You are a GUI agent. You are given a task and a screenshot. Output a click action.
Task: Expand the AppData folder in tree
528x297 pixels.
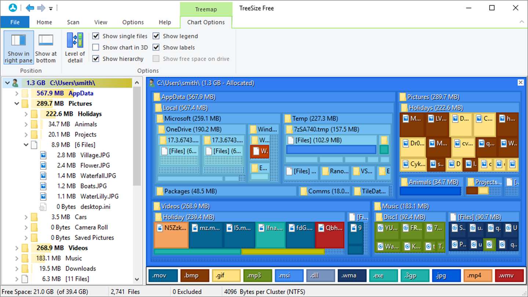16,93
